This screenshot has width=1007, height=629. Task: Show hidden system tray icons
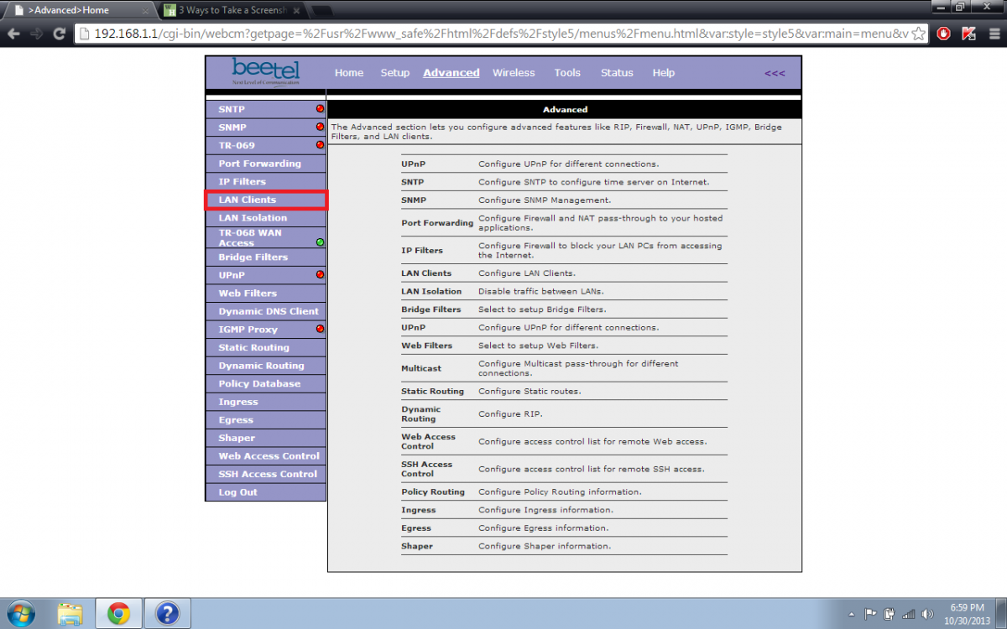(853, 614)
